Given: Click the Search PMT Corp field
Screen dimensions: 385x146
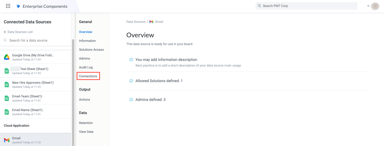Looking at the screenshot, I should [x=306, y=6].
